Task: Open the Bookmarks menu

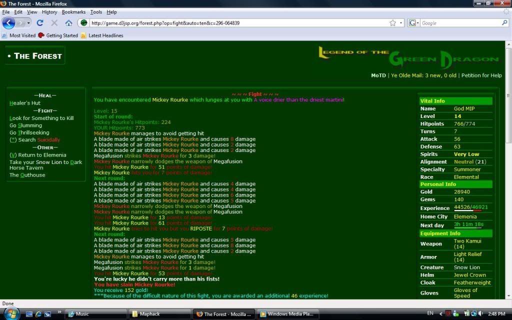Action: pos(73,12)
